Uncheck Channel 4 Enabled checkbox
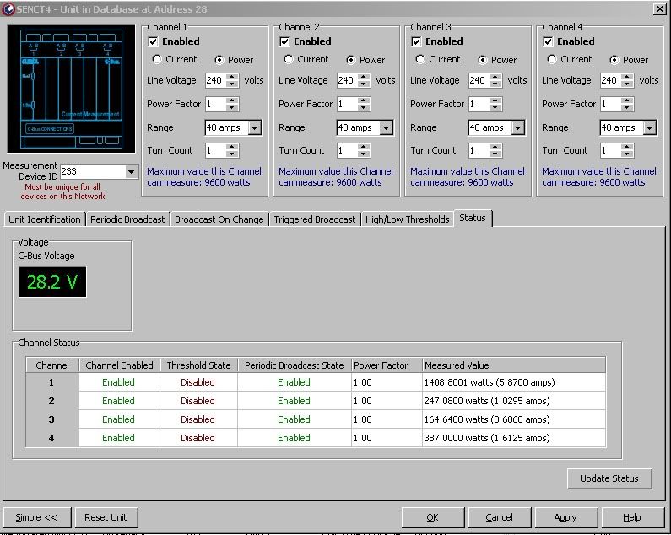 pyautogui.click(x=548, y=41)
